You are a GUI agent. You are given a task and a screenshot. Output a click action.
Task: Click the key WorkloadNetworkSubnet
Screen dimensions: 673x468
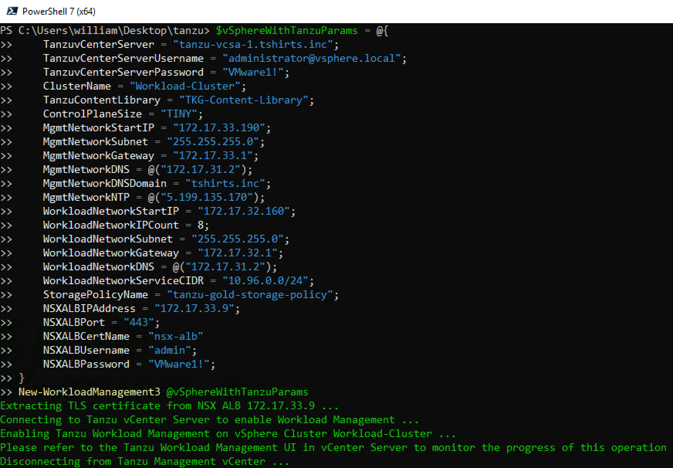pos(108,239)
